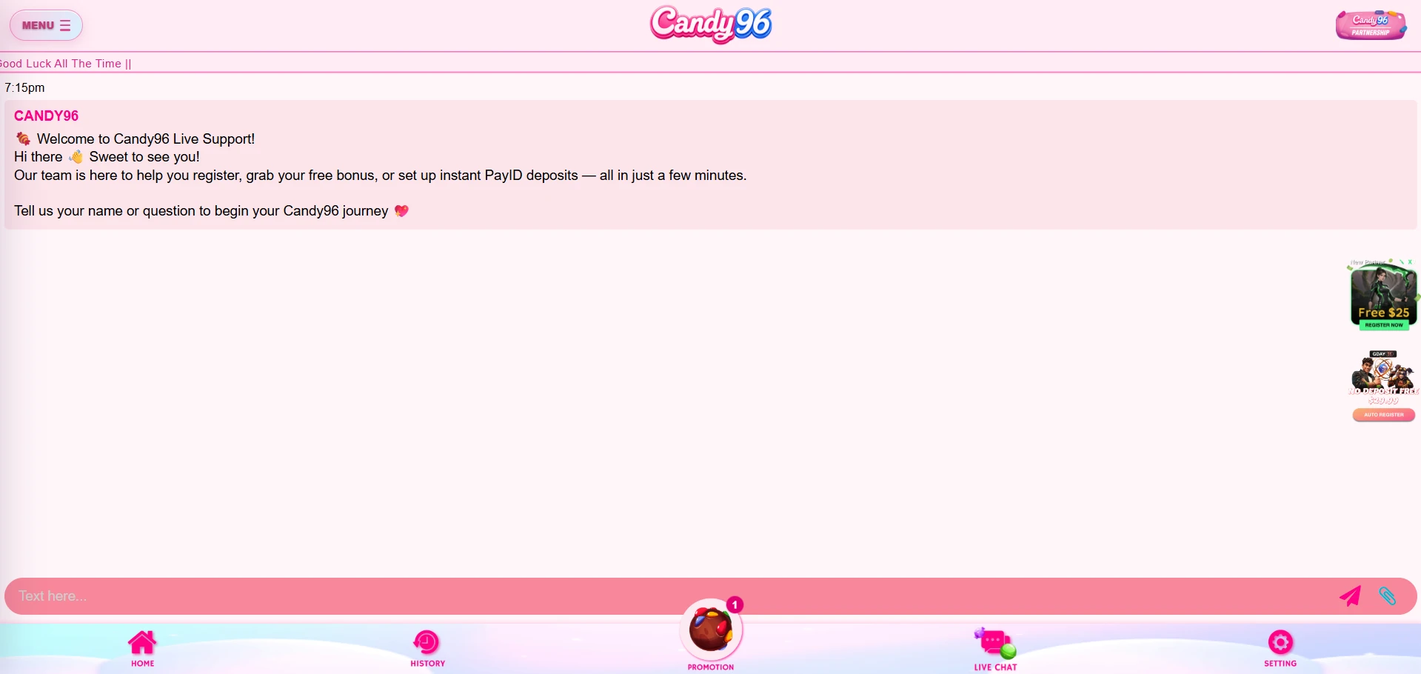Attach a file with the paperclip icon
Image resolution: width=1421 pixels, height=674 pixels.
1388,596
